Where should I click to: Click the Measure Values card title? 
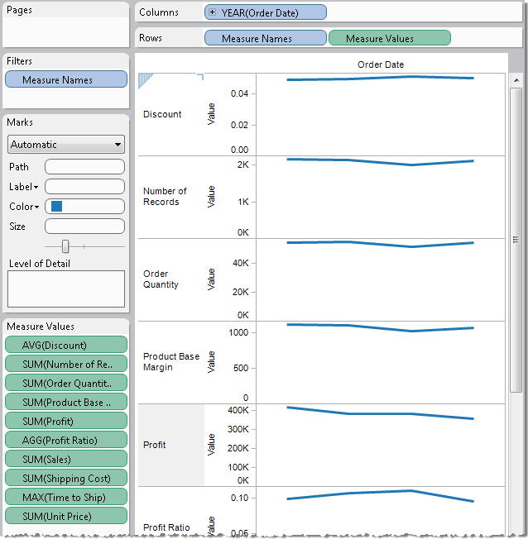tap(41, 327)
